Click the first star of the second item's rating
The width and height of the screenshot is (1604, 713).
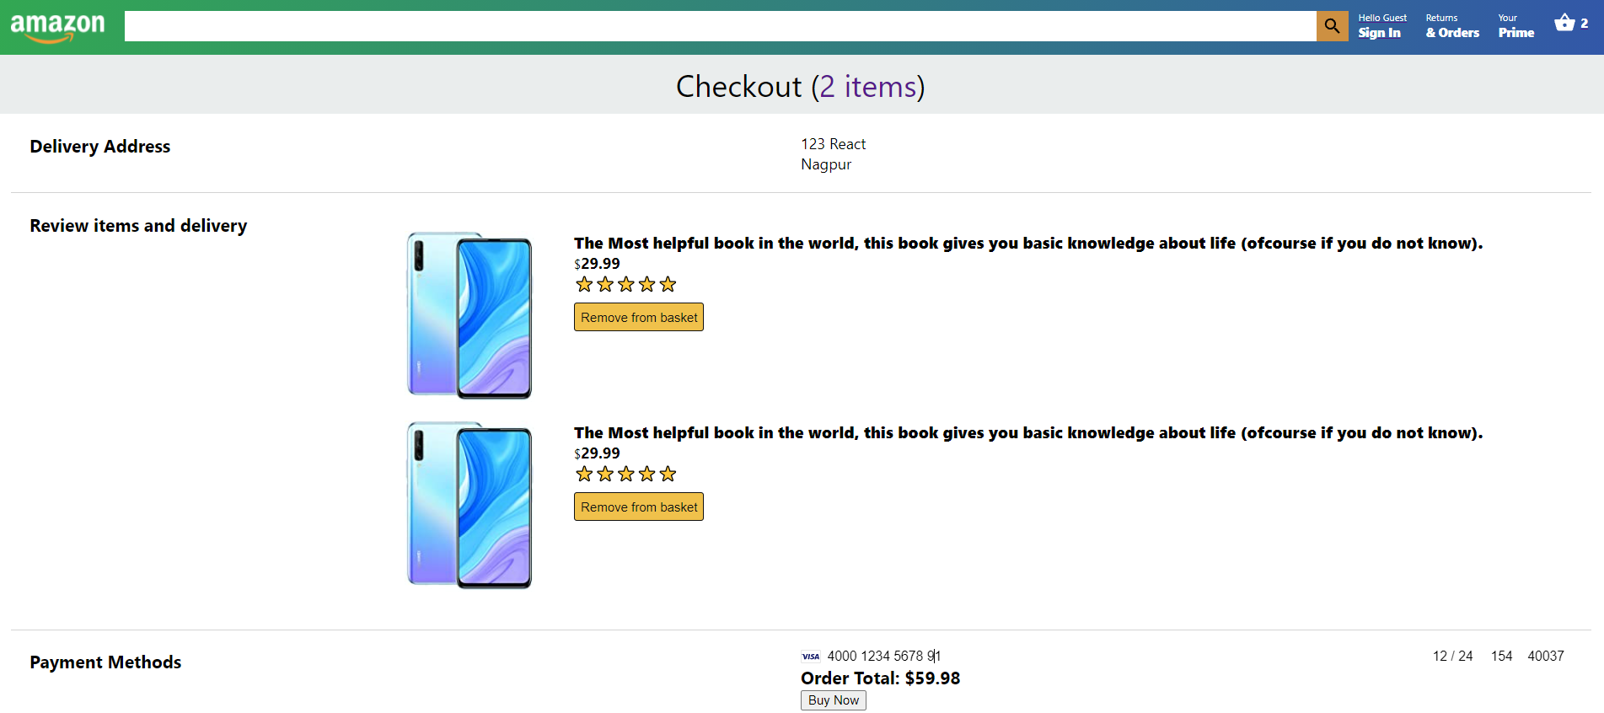coord(584,474)
